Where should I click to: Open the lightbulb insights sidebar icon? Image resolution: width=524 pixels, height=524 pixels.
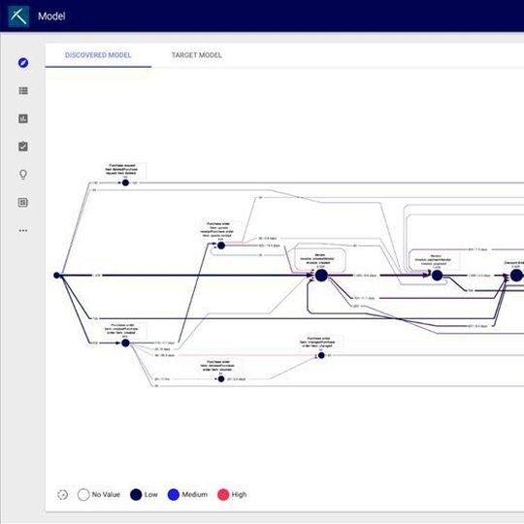pyautogui.click(x=23, y=174)
